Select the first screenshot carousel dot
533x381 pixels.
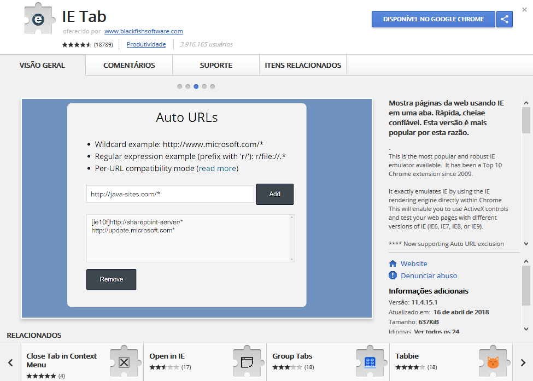coord(179,87)
